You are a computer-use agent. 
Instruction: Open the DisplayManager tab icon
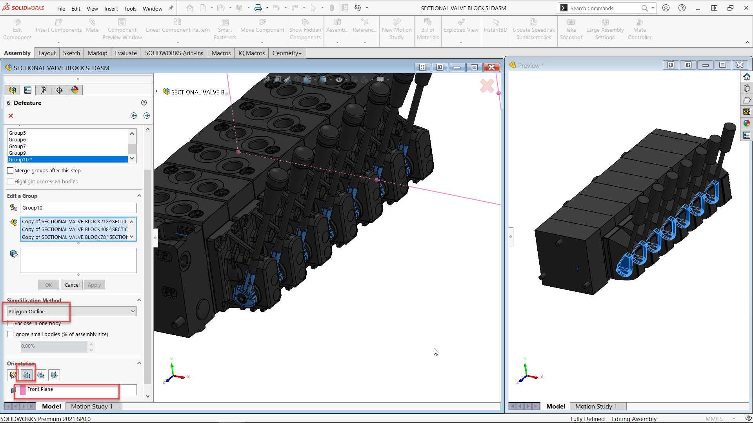pos(75,90)
